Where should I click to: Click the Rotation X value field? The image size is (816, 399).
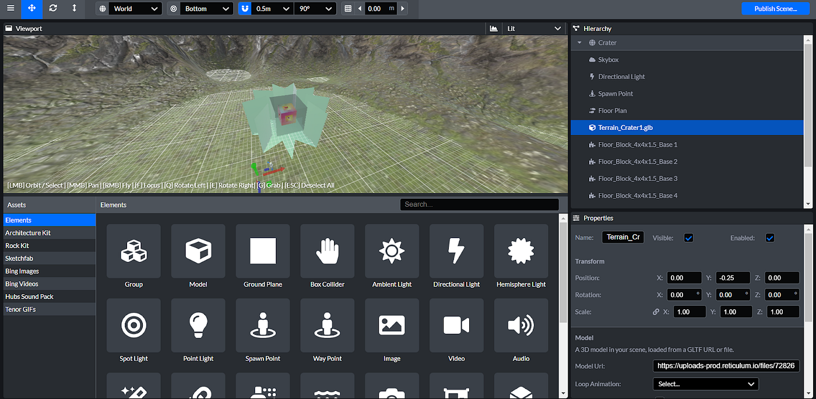tap(684, 295)
